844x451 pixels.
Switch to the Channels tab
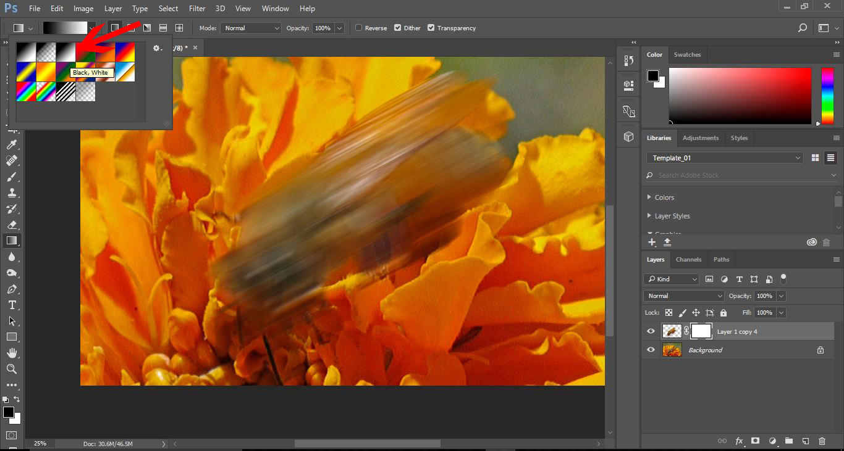(688, 260)
